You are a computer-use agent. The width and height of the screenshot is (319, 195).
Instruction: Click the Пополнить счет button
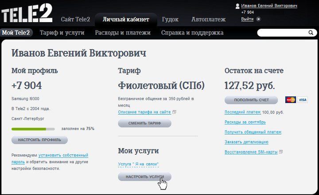(x=251, y=100)
